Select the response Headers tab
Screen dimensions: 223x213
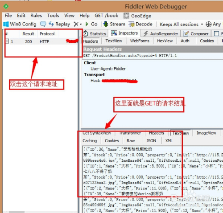pyautogui.click(x=157, y=133)
